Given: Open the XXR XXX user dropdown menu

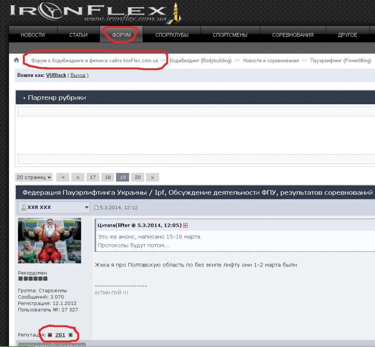Looking at the screenshot, I should click(x=87, y=207).
